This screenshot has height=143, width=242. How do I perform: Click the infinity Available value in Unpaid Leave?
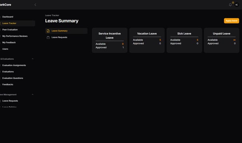[234, 40]
